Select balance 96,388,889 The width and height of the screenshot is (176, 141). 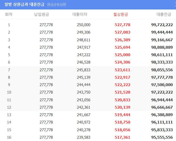pos(162,115)
